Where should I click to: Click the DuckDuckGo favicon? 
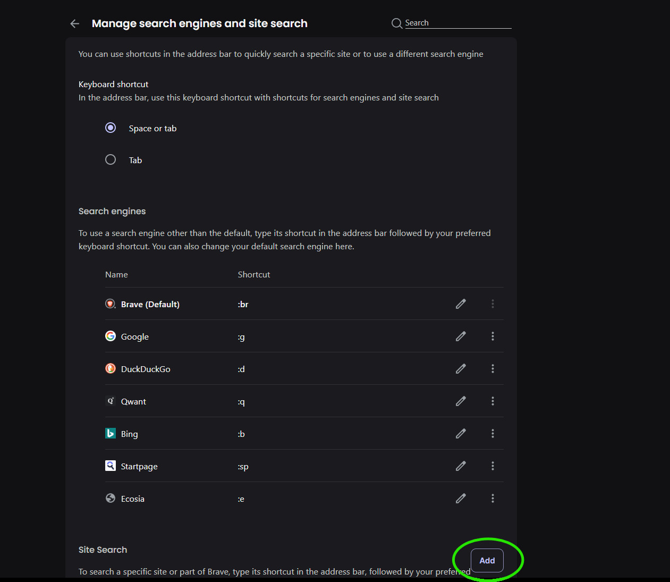coord(110,368)
